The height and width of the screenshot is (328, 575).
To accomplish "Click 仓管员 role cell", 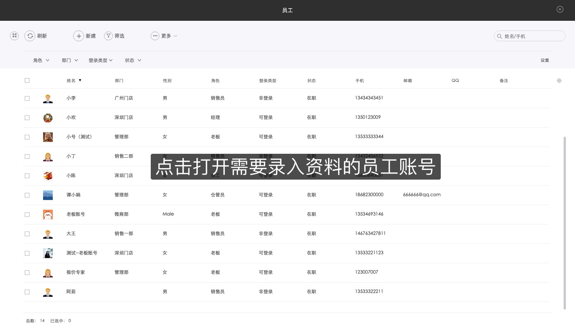I will (218, 195).
